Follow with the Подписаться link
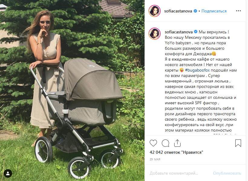248x181 pixels. 214,11
